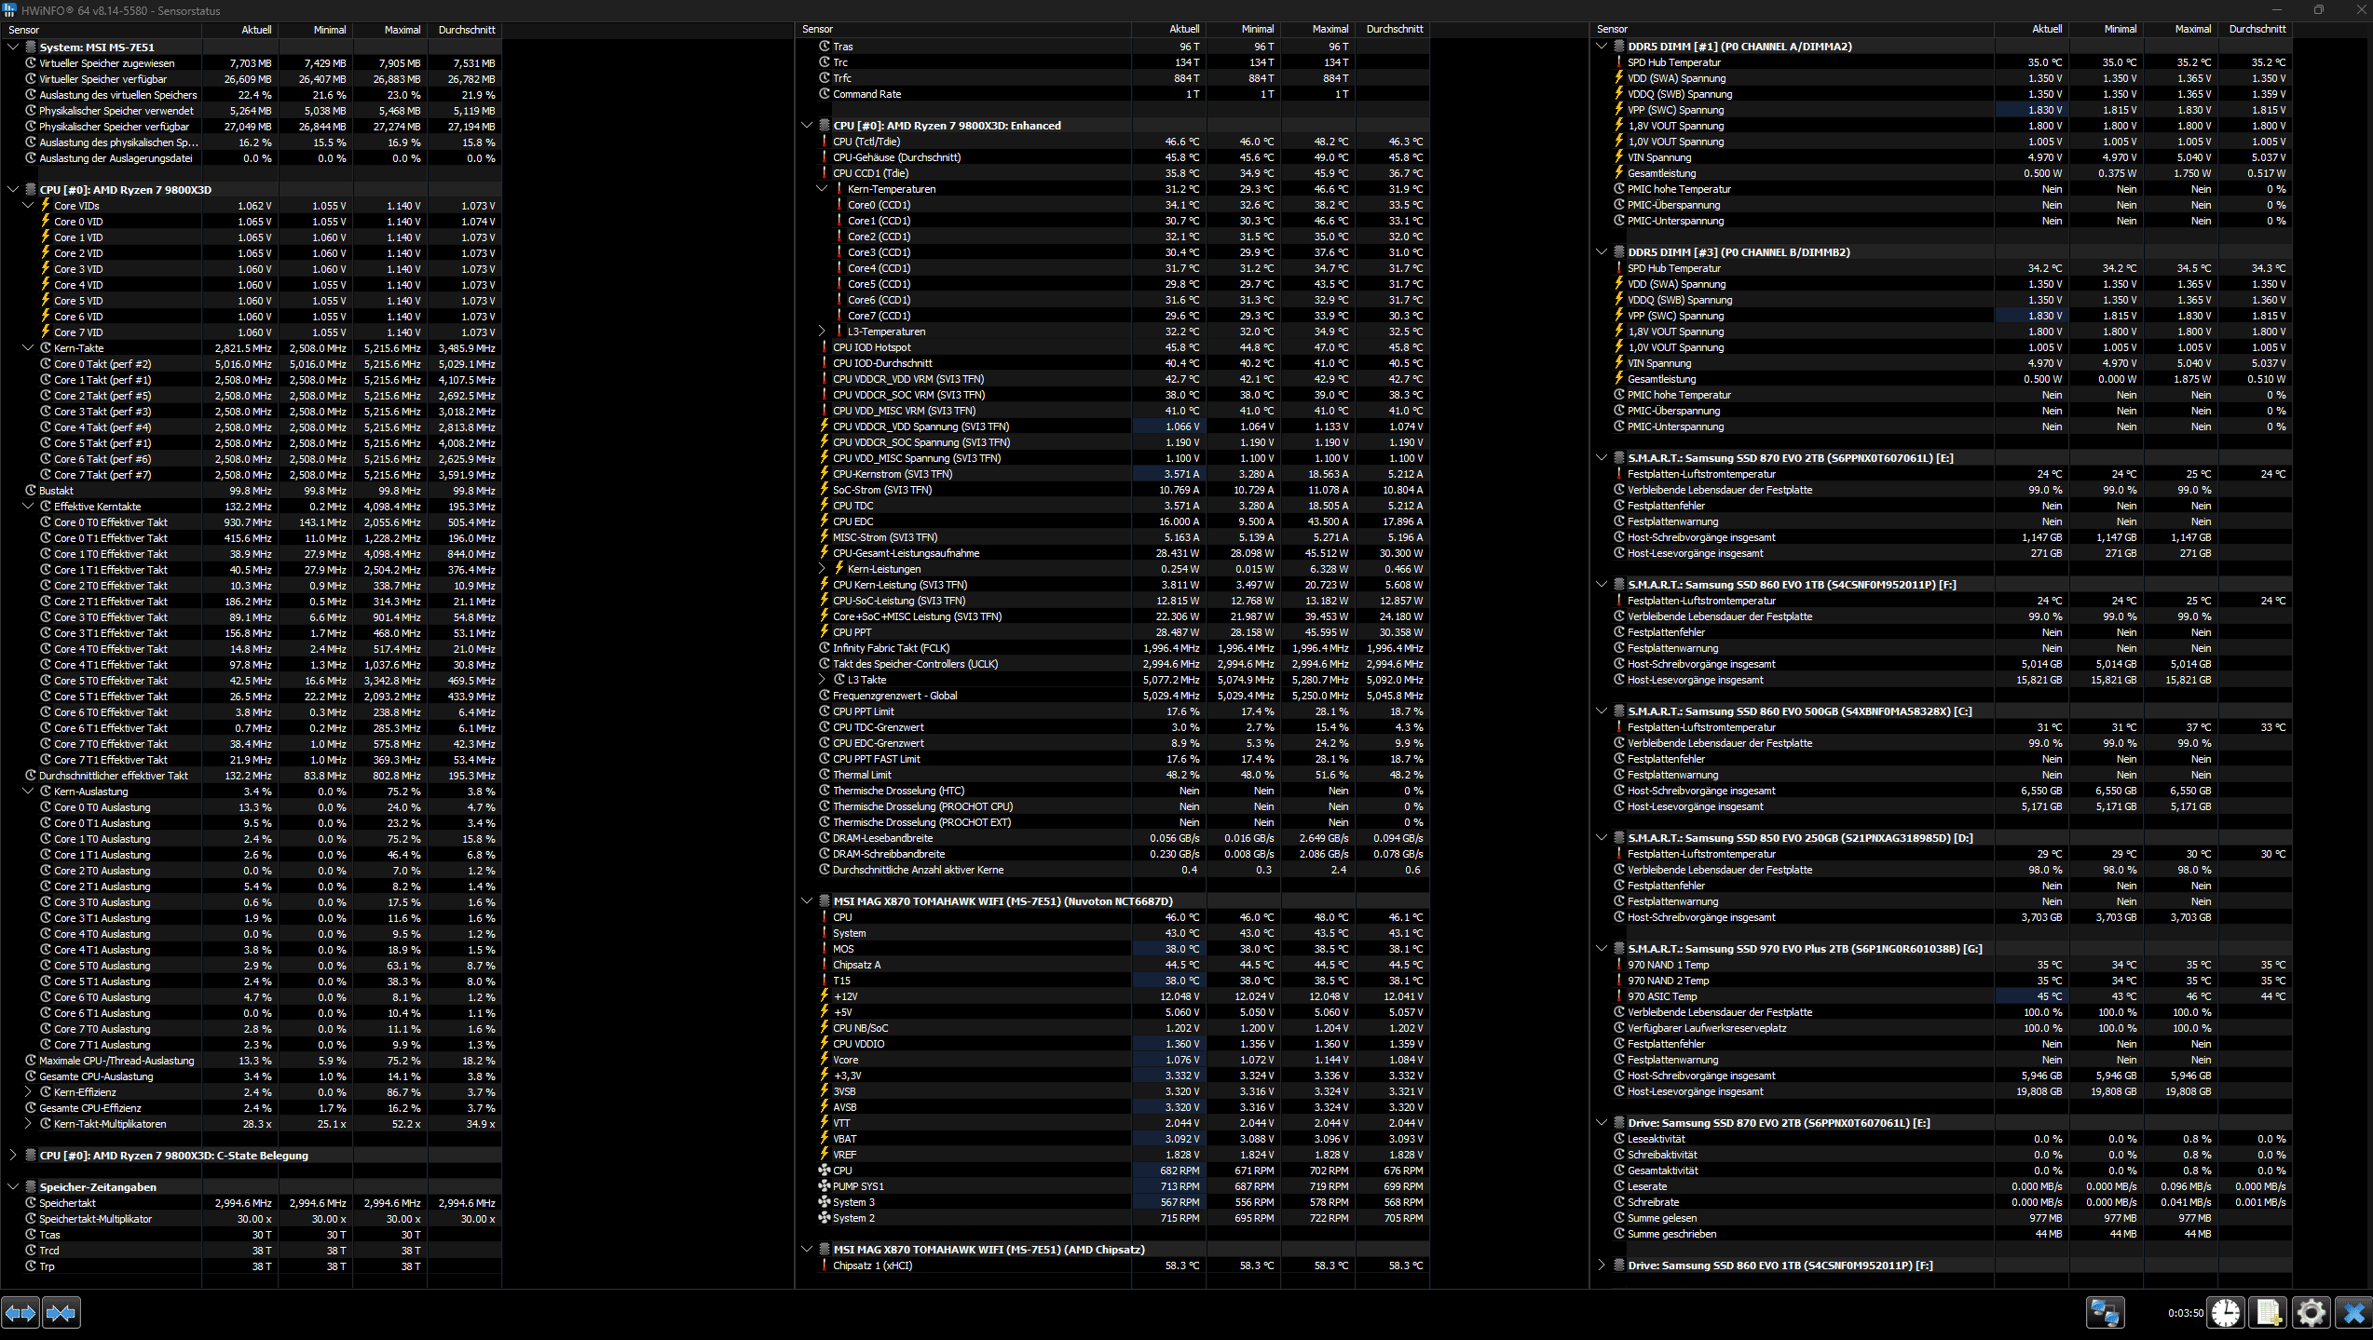Click the Durchschnitt header in left panel

click(466, 30)
